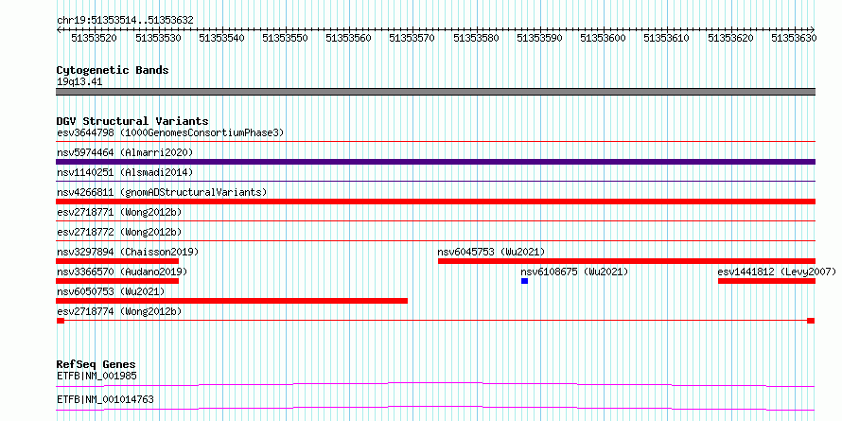Click ruler position 51353570

pyautogui.click(x=412, y=38)
